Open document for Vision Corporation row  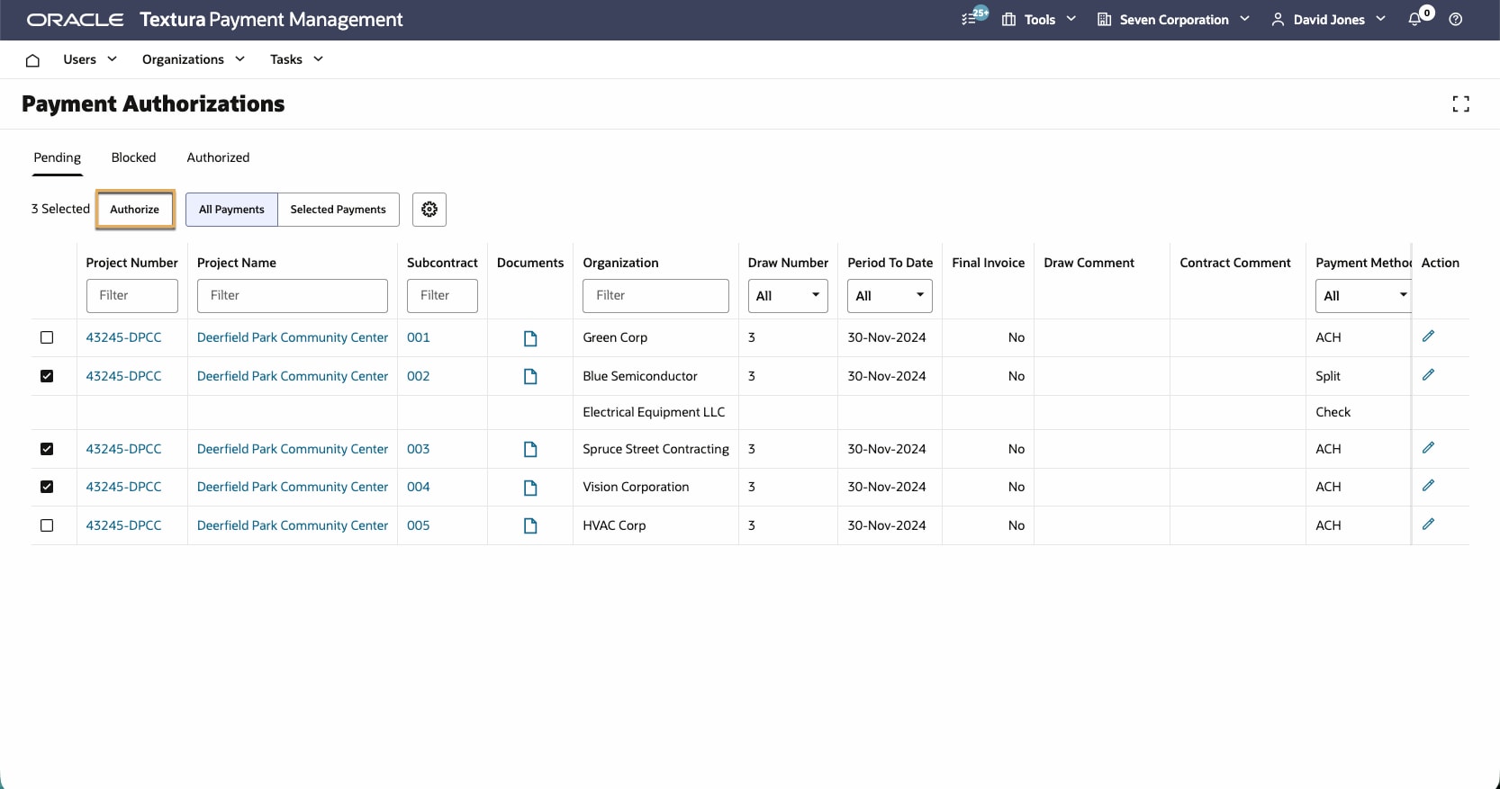(x=530, y=488)
